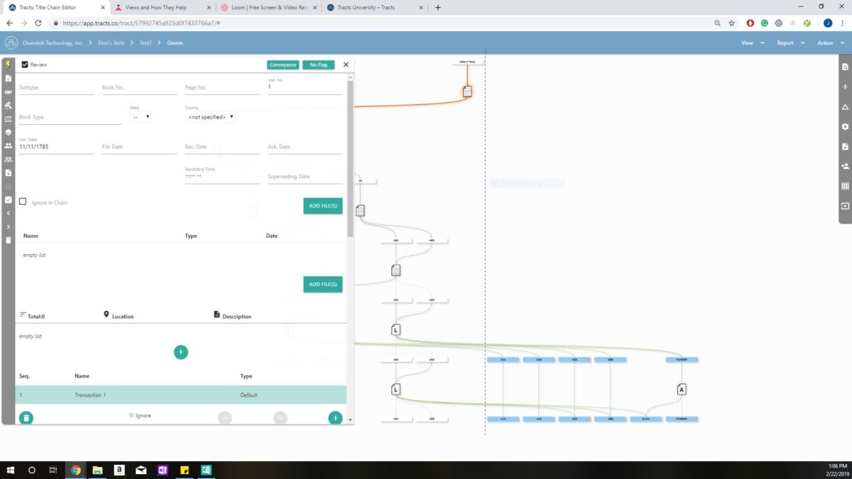Open the gavel tool in the left sidebar
The height and width of the screenshot is (479, 852).
8,104
